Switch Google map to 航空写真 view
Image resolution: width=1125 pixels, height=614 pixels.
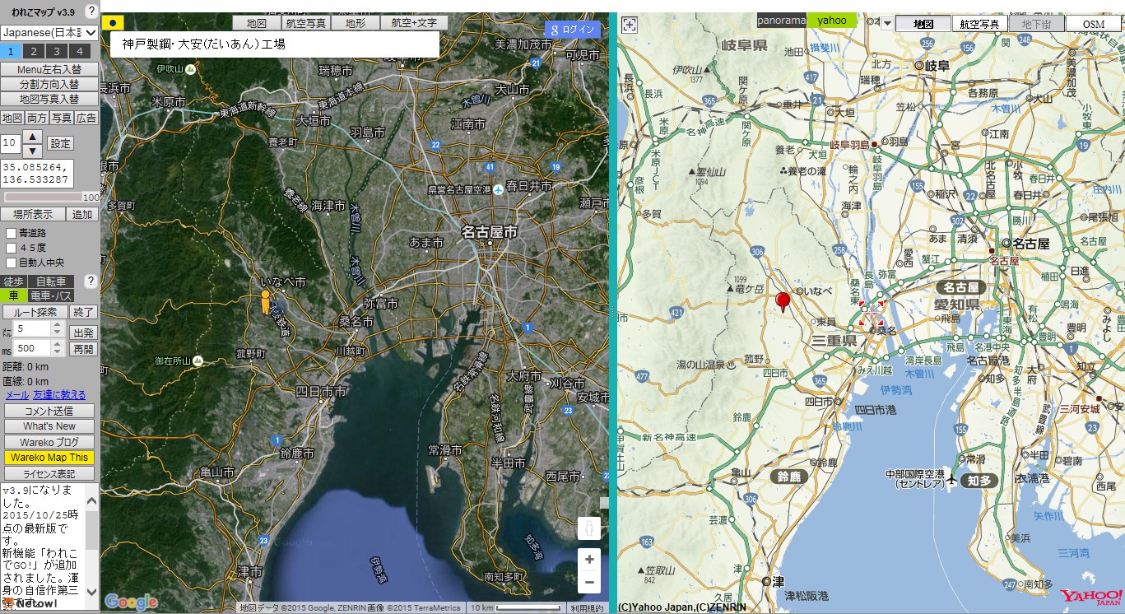coord(306,23)
